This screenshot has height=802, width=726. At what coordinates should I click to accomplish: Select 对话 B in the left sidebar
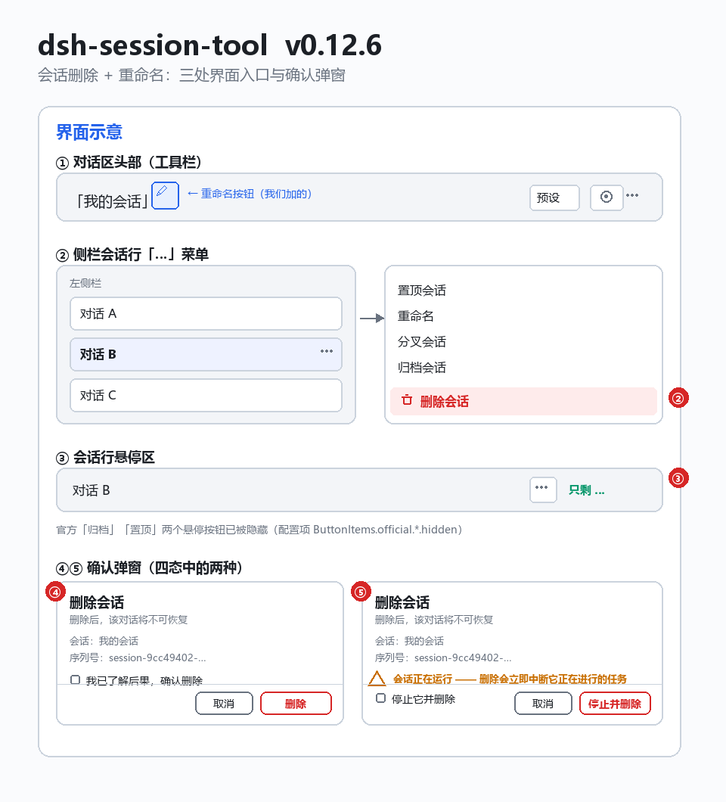(206, 354)
